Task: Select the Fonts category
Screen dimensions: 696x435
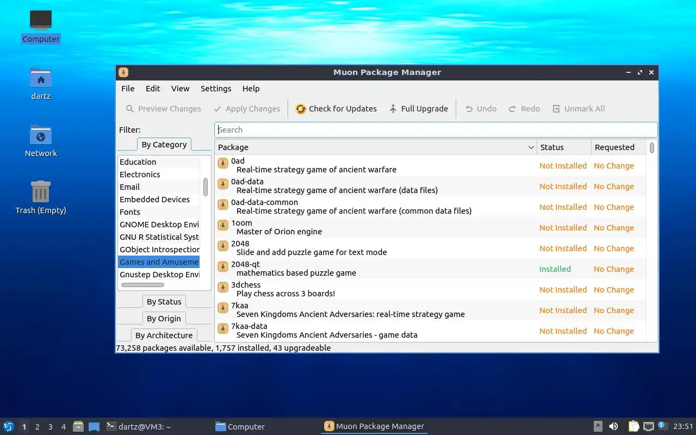Action: pyautogui.click(x=159, y=212)
